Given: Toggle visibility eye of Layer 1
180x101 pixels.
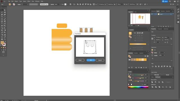Looking at the screenshot, I should tap(152, 14).
